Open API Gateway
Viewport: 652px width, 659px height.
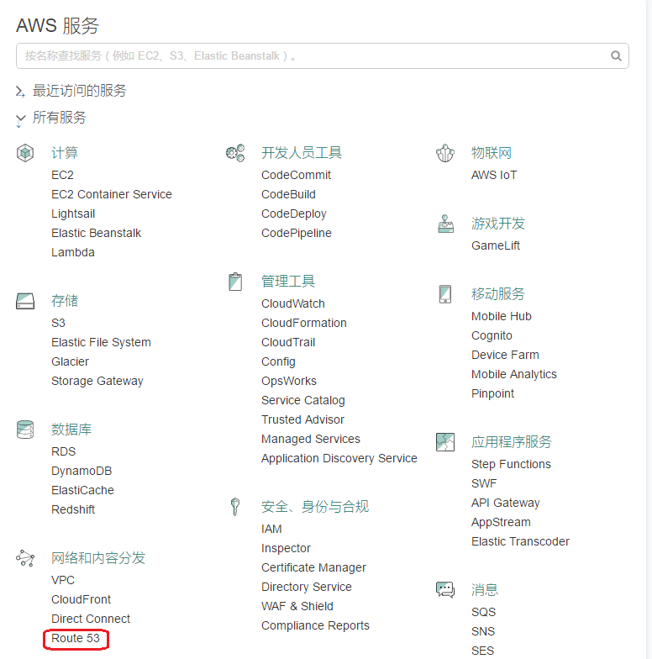pos(506,503)
